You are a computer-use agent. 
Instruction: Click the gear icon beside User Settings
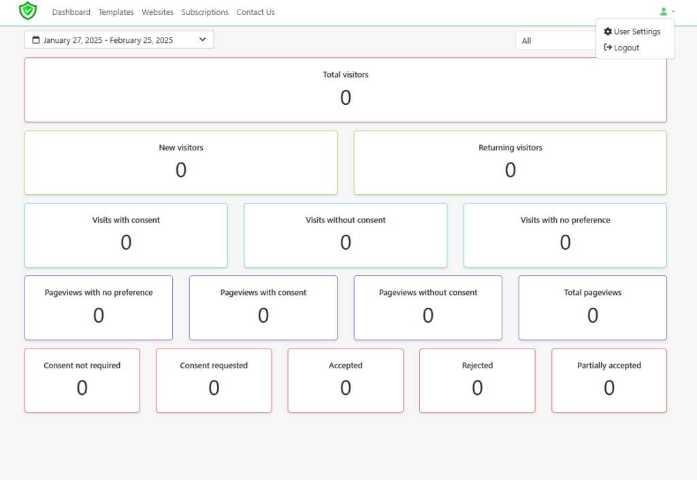[608, 31]
